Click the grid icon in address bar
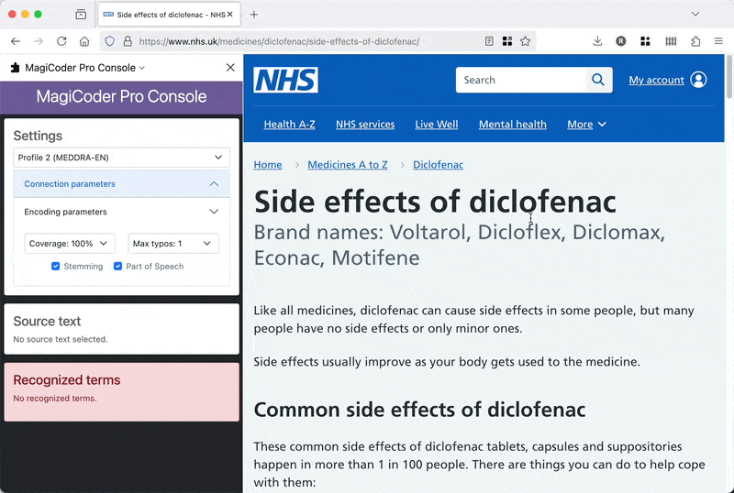734x493 pixels. click(x=507, y=41)
